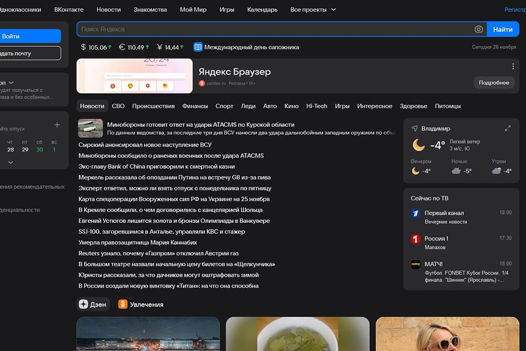Image resolution: width=526 pixels, height=351 pixels.
Task: Open the ad options three-dot menu
Action: tap(513, 66)
